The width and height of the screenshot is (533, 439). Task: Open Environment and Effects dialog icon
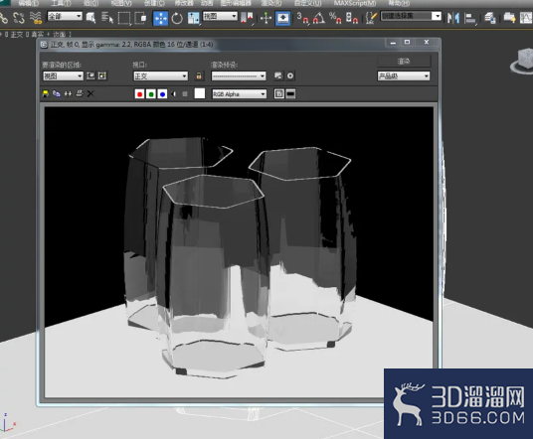(x=290, y=75)
